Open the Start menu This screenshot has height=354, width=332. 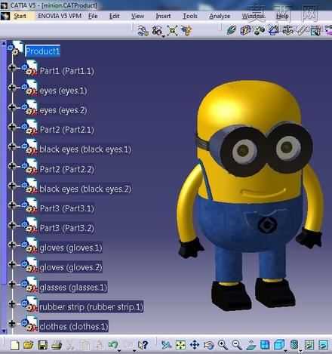[20, 16]
